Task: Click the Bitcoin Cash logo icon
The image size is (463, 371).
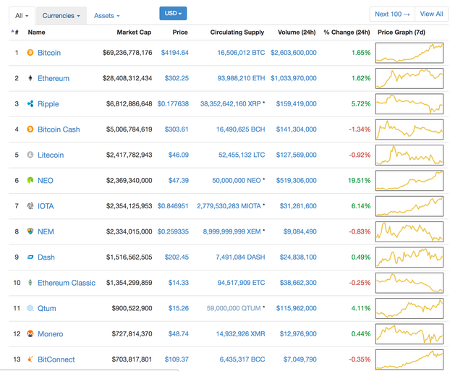Action: click(30, 129)
